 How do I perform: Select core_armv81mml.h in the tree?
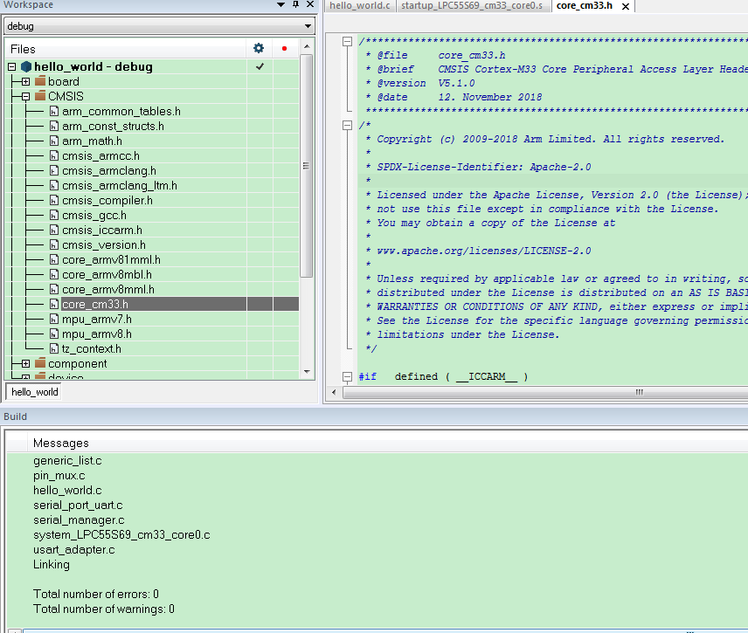(111, 260)
